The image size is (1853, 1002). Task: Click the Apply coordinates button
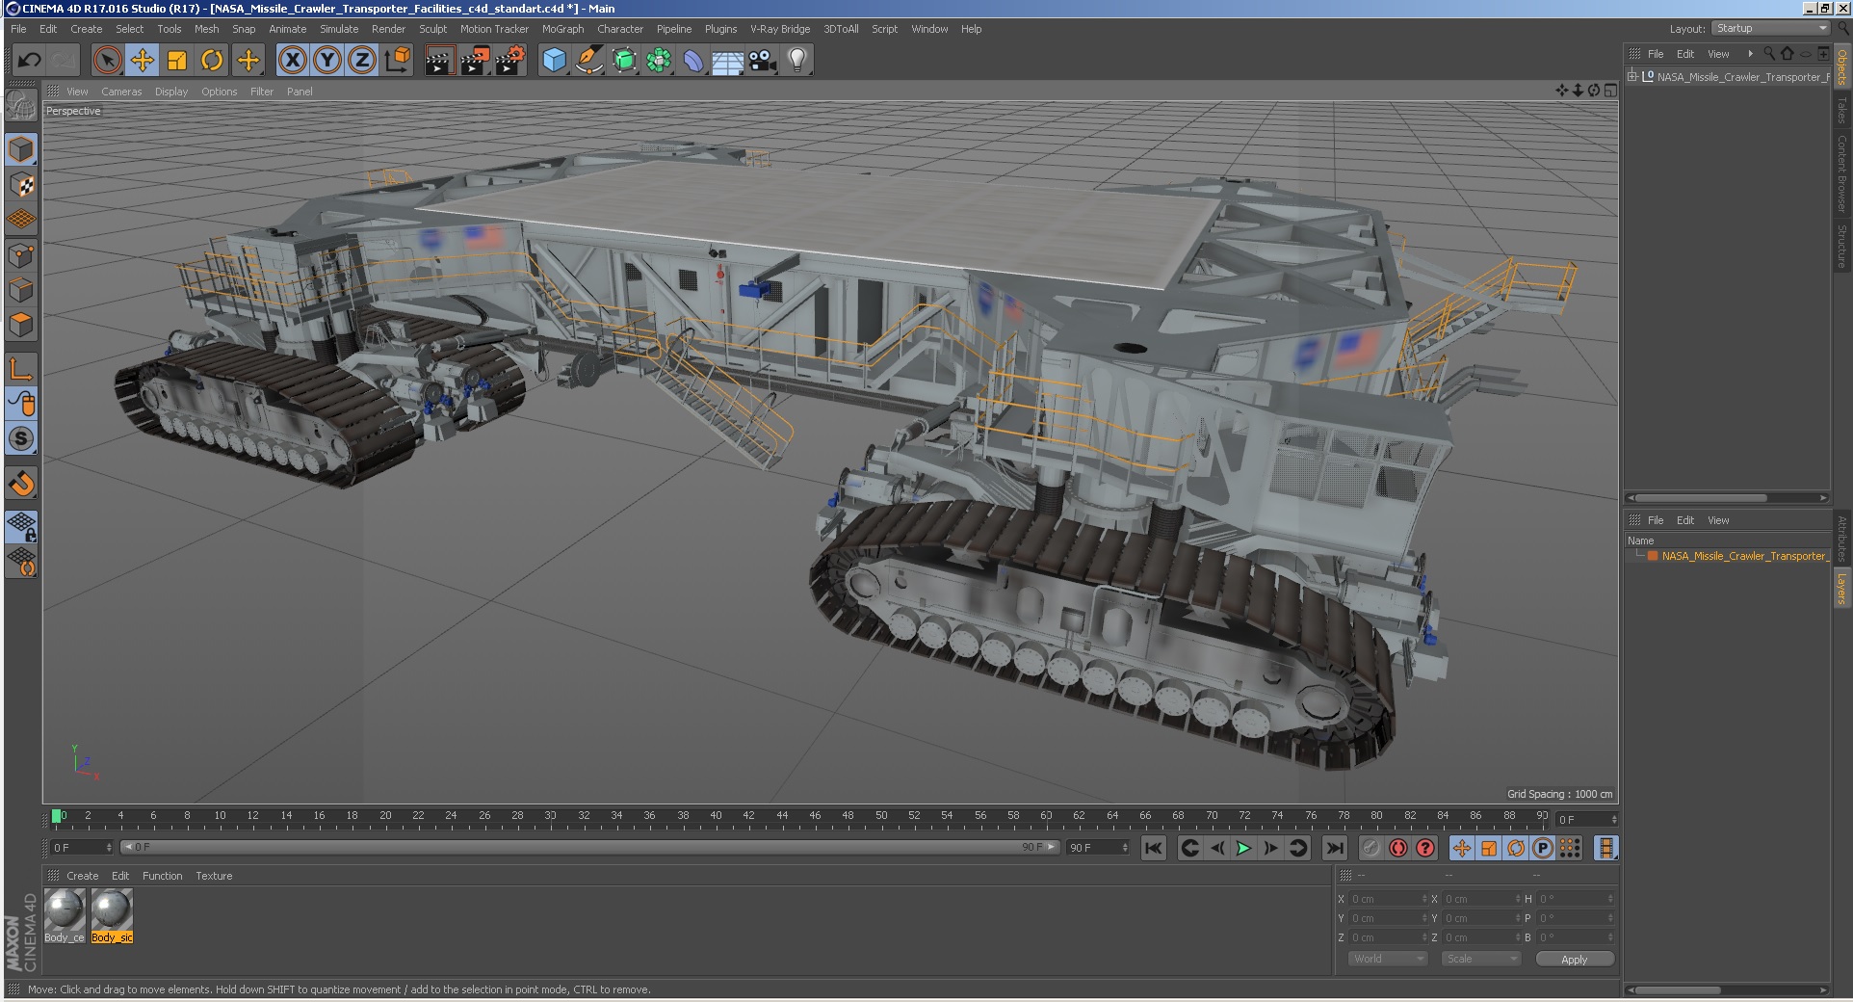(1574, 959)
